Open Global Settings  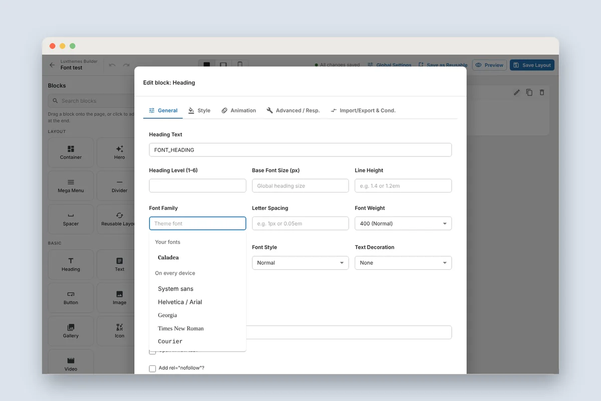389,65
